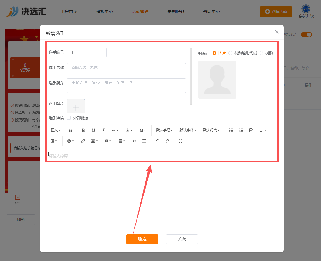
Task: Open the text alignment dropdown
Action: [x=263, y=130]
